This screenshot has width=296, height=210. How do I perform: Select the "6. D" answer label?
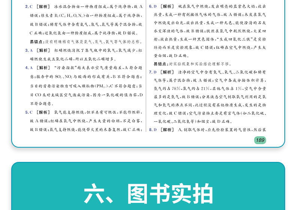[153, 6]
